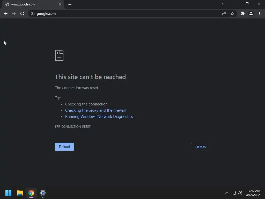Viewport: 265px width, 199px height.
Task: Click the forward navigation arrow
Action: click(14, 13)
